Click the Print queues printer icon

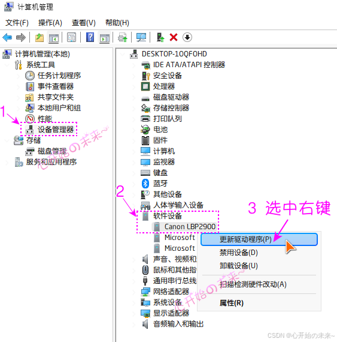coord(145,119)
